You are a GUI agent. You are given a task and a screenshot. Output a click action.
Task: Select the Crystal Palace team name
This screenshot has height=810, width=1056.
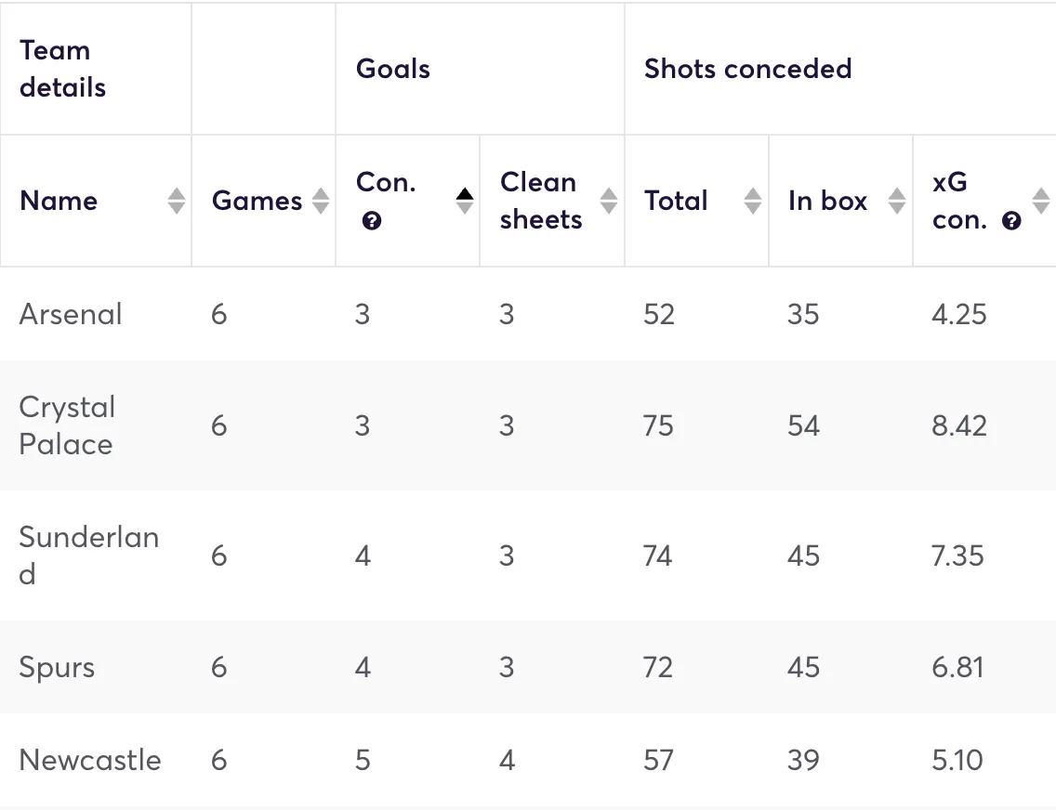tap(67, 425)
